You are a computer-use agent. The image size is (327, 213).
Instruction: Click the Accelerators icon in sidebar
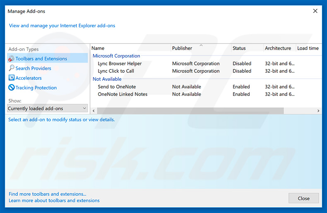coord(11,78)
